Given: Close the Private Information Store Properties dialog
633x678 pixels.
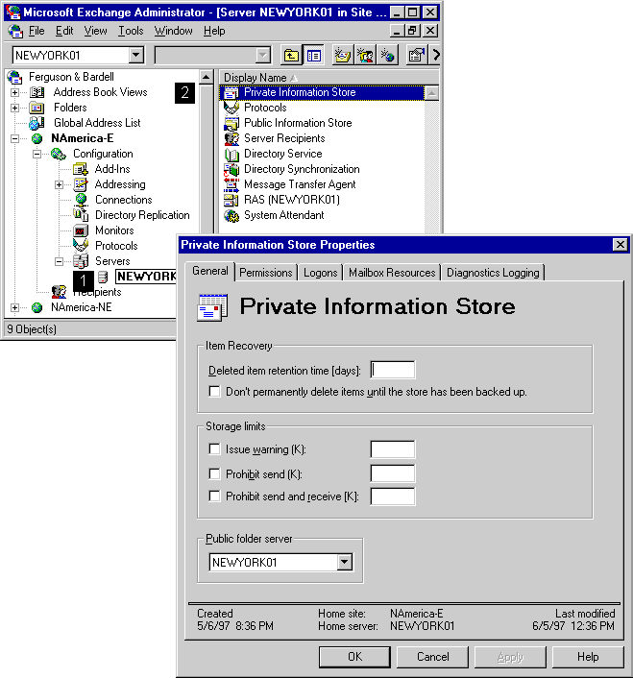Looking at the screenshot, I should pos(620,245).
